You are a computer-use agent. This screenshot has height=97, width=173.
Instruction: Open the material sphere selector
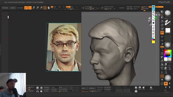point(168,45)
